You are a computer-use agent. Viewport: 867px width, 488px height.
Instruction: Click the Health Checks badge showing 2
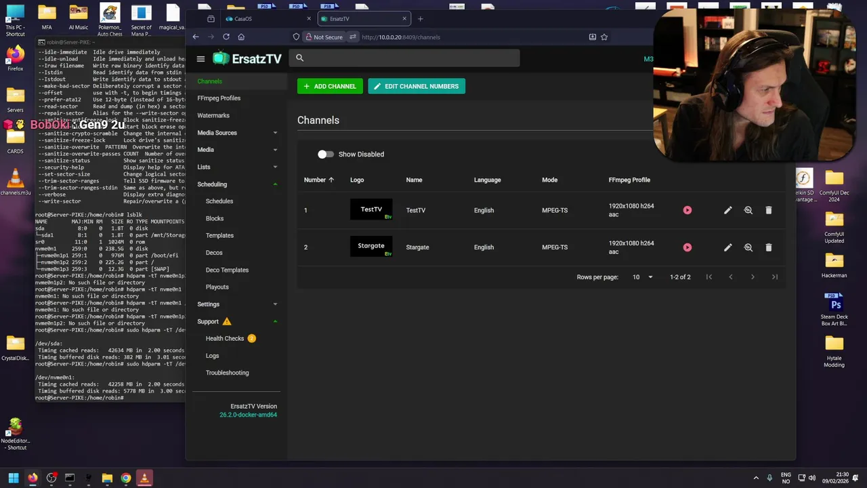251,338
